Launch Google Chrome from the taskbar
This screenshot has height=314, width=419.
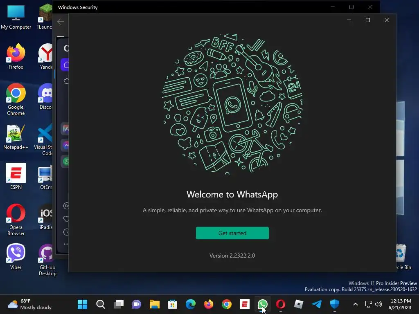(227, 304)
